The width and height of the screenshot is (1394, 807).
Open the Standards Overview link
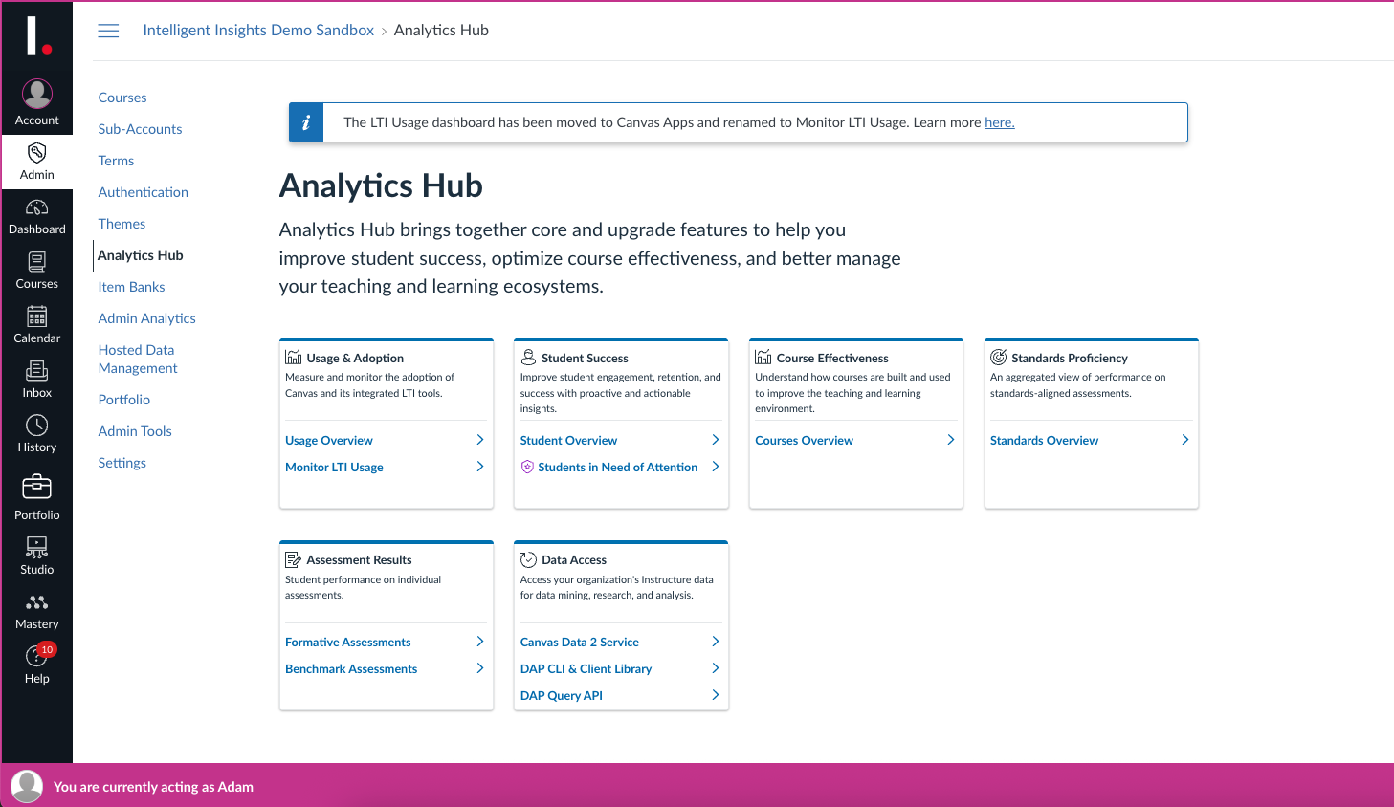[1044, 441]
